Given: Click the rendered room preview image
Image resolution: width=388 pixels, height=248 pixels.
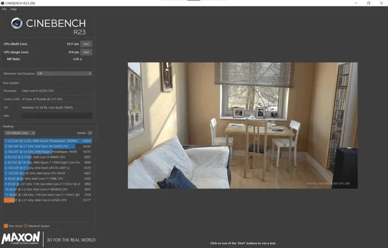Looking at the screenshot, I should point(242,125).
